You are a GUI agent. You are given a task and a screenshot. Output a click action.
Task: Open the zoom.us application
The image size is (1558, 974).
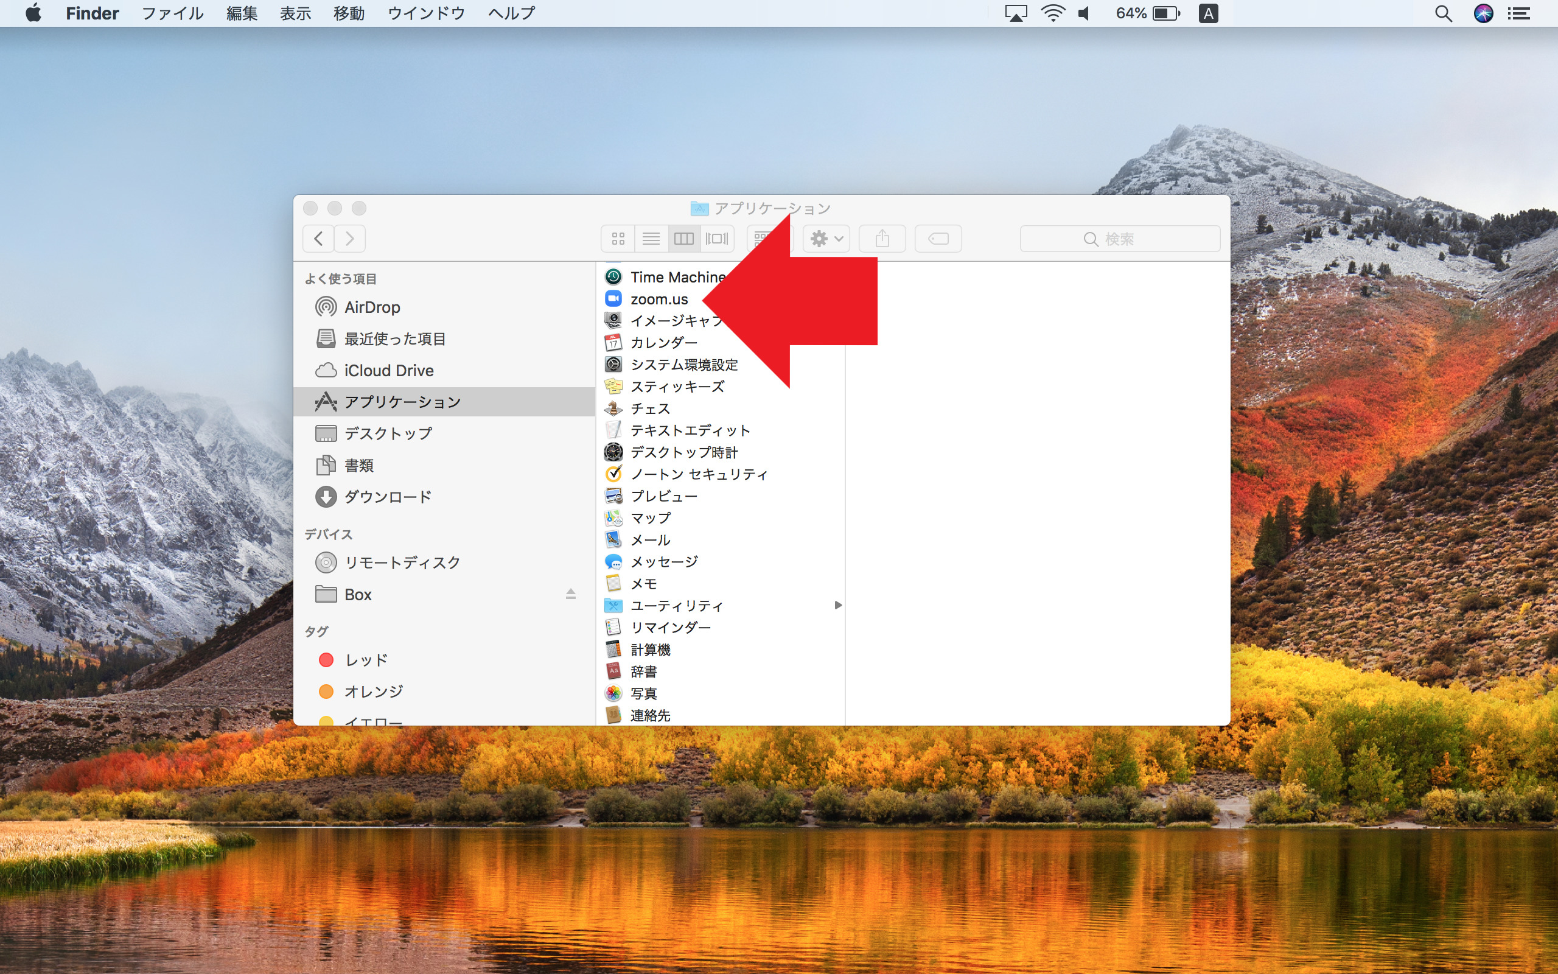(658, 299)
